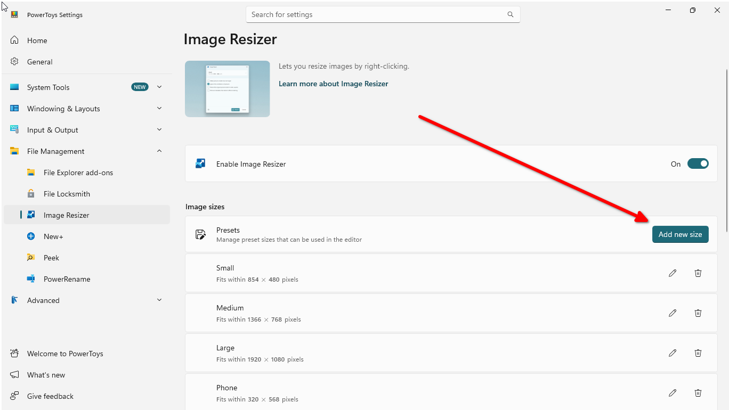Delete the Medium preset size
This screenshot has height=410, width=729.
click(698, 313)
